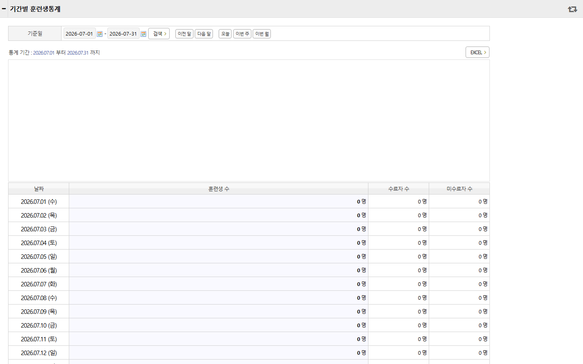Viewport: 583px width, 364px height.
Task: Open the start date calendar icon
Action: click(100, 34)
